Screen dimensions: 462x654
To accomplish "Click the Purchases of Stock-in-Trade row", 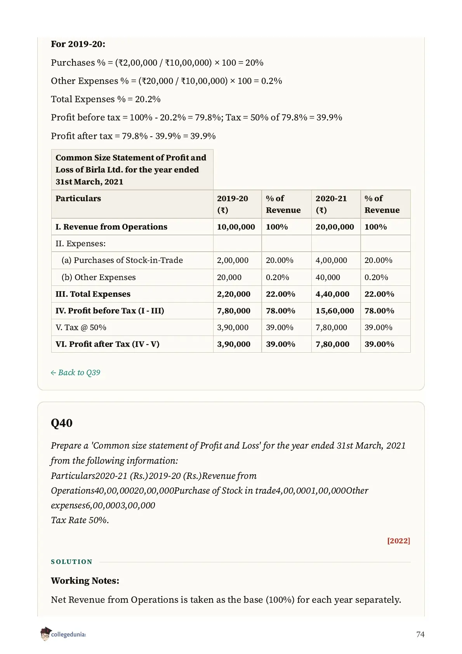I will coord(231,260).
